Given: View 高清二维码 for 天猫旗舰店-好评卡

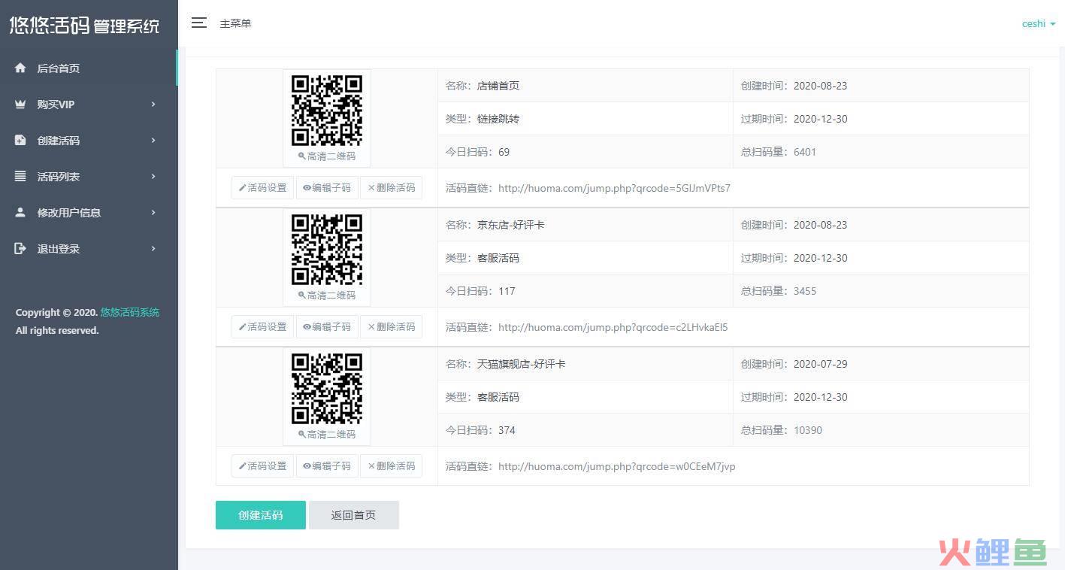Looking at the screenshot, I should 327,435.
